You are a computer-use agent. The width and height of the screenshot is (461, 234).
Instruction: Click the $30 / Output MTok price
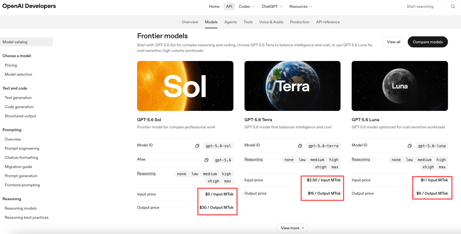tap(216, 207)
